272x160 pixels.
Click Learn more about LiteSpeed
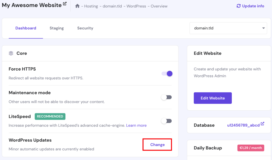tap(136, 125)
